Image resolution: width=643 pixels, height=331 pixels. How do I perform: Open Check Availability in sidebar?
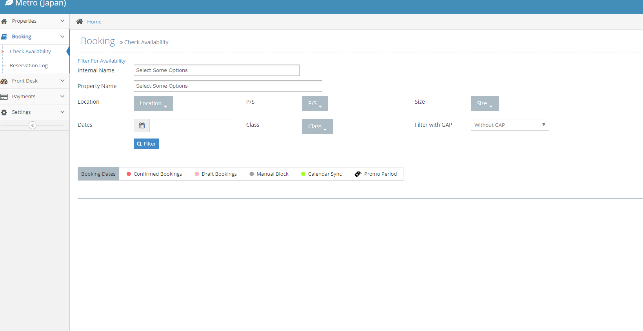30,52
